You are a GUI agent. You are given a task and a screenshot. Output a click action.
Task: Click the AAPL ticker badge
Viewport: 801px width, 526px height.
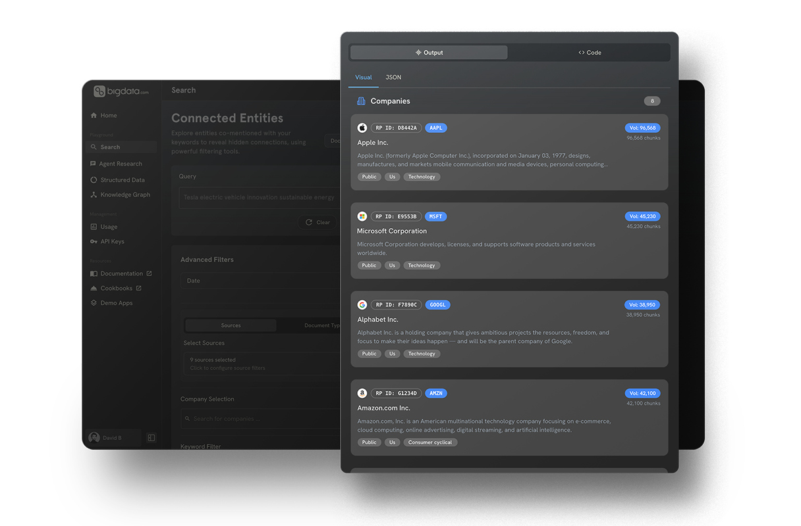(x=436, y=128)
